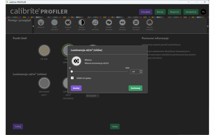This screenshot has height=135, width=215.
Task: Click inside the luminance value field showing 130
Action: coord(135,72)
